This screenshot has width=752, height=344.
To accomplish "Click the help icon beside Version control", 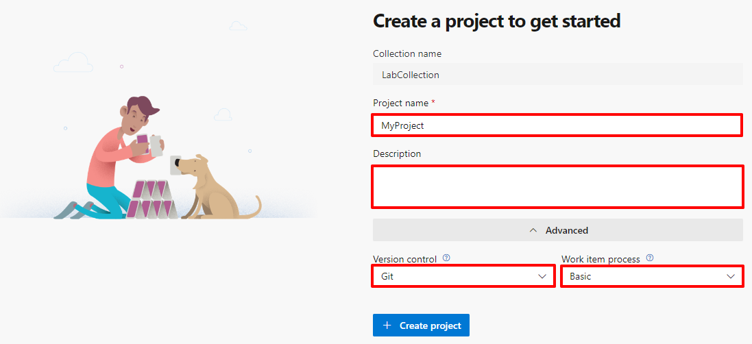I will [446, 258].
